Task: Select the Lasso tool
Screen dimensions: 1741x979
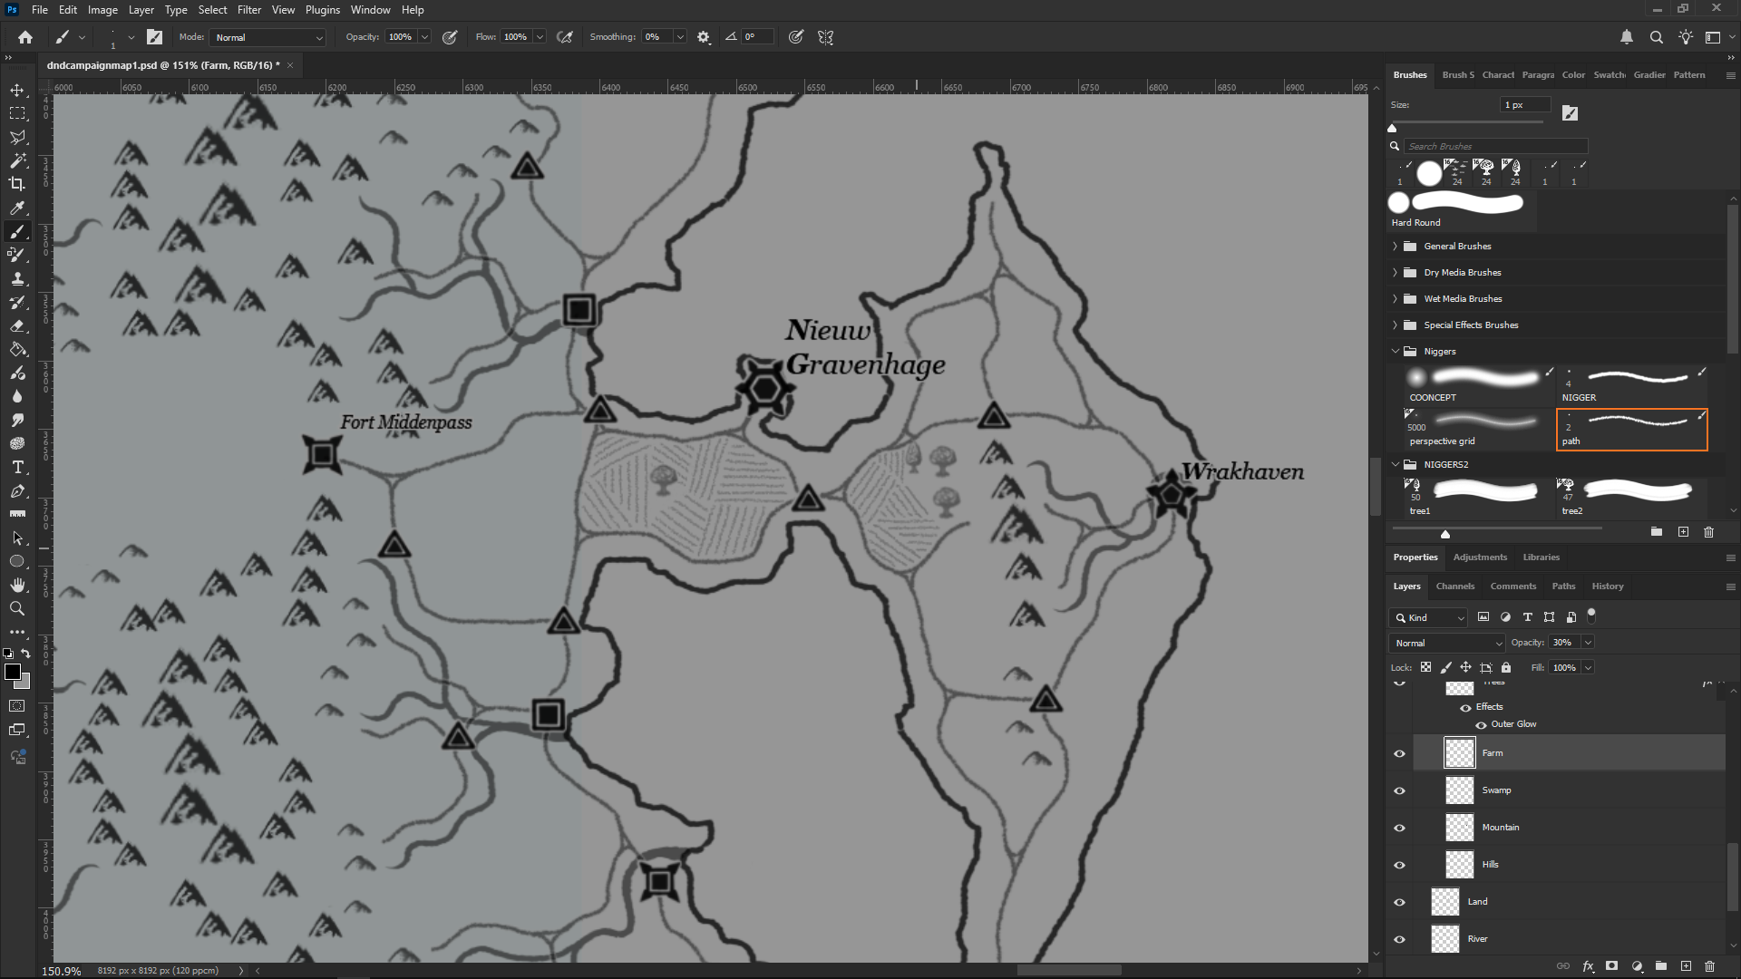Action: point(17,137)
